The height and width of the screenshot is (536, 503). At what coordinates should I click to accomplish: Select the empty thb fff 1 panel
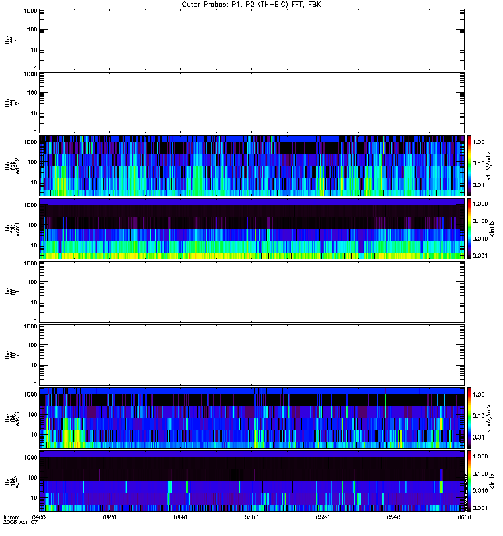coord(251,40)
